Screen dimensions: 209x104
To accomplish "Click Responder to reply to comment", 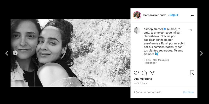I will coord(150,63).
